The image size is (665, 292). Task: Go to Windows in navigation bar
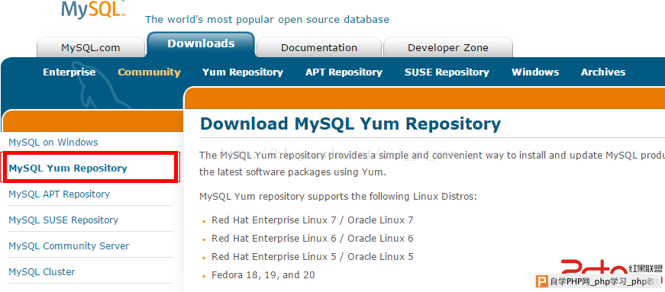[535, 72]
